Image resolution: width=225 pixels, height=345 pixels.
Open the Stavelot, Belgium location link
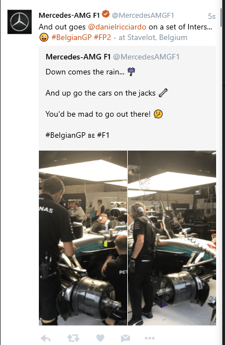point(157,37)
